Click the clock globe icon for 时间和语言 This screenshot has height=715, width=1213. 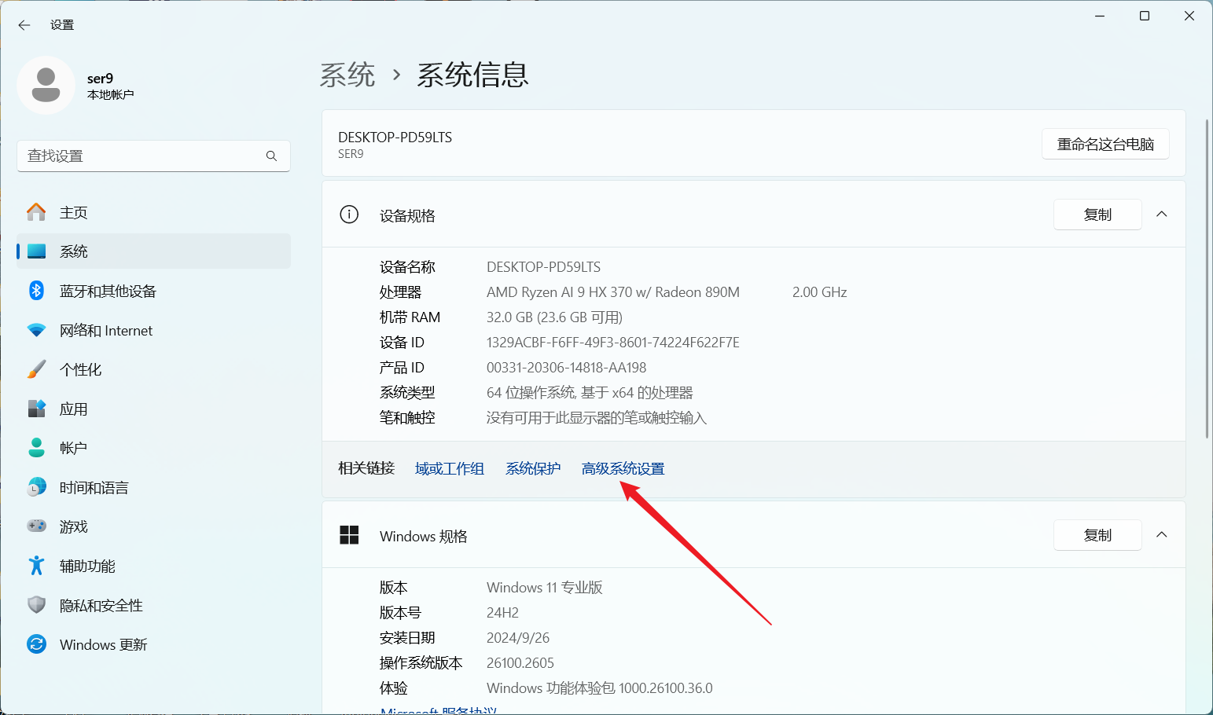(x=36, y=487)
